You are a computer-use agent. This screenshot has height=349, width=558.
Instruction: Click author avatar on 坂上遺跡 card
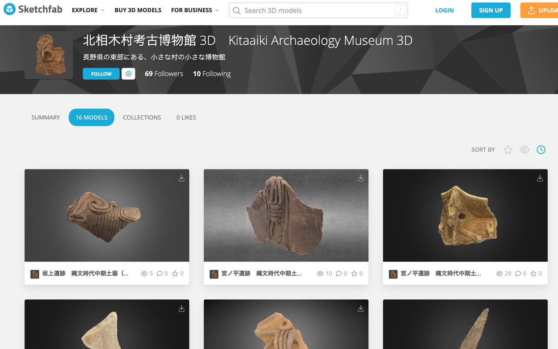pyautogui.click(x=35, y=274)
